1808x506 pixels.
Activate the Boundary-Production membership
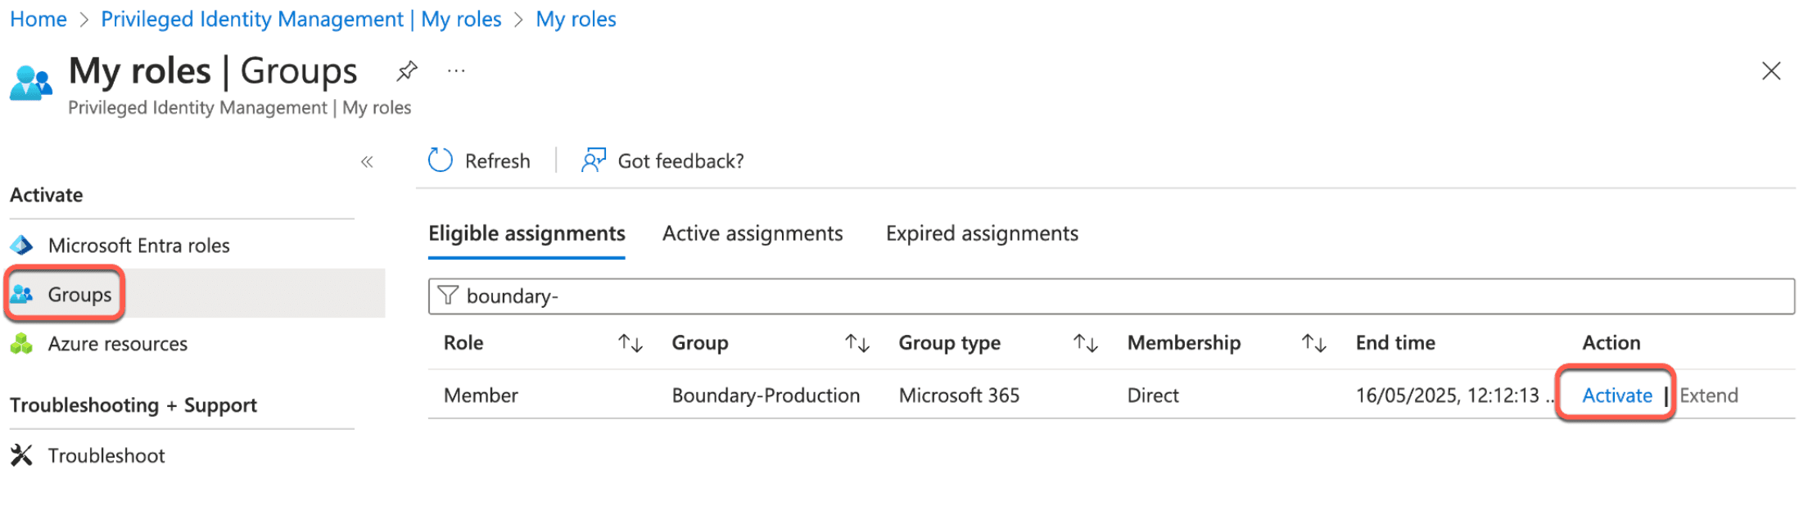tap(1617, 395)
